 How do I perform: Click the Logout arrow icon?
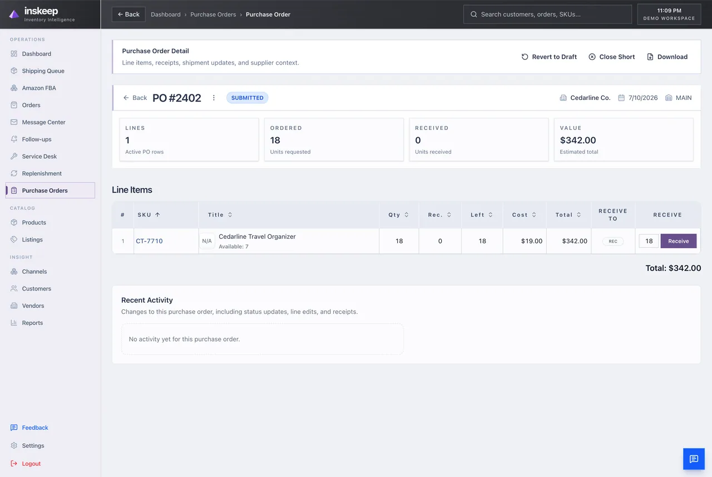(x=14, y=464)
